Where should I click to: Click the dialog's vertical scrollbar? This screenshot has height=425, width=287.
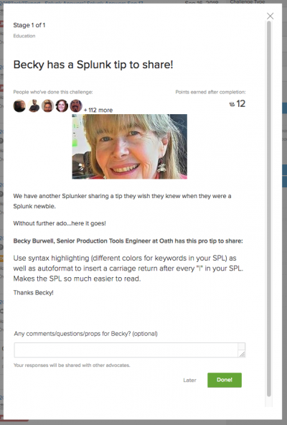[x=269, y=209]
